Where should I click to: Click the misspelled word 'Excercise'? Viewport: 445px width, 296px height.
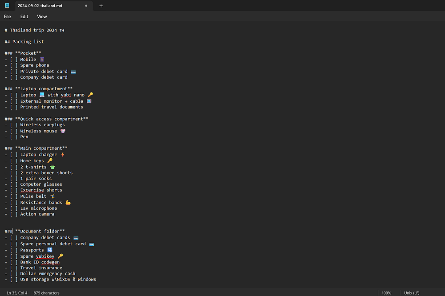pyautogui.click(x=32, y=190)
